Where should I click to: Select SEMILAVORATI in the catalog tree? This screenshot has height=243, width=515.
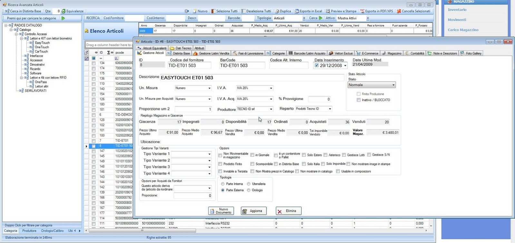[35, 91]
